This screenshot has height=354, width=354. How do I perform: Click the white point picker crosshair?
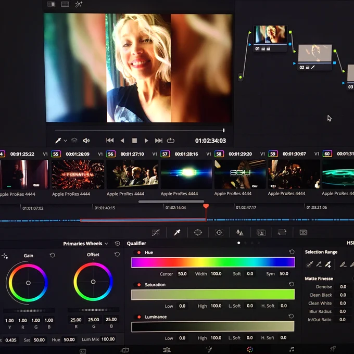pos(5,256)
